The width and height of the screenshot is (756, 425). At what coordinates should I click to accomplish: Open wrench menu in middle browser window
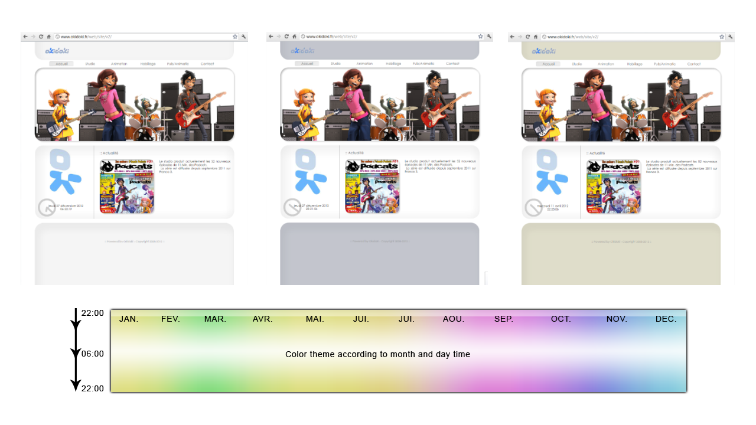pyautogui.click(x=488, y=37)
